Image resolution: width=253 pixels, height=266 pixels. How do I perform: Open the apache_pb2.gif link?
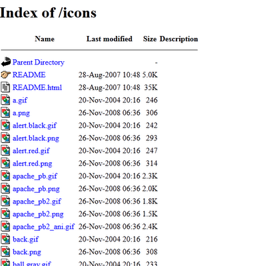tap(37, 201)
